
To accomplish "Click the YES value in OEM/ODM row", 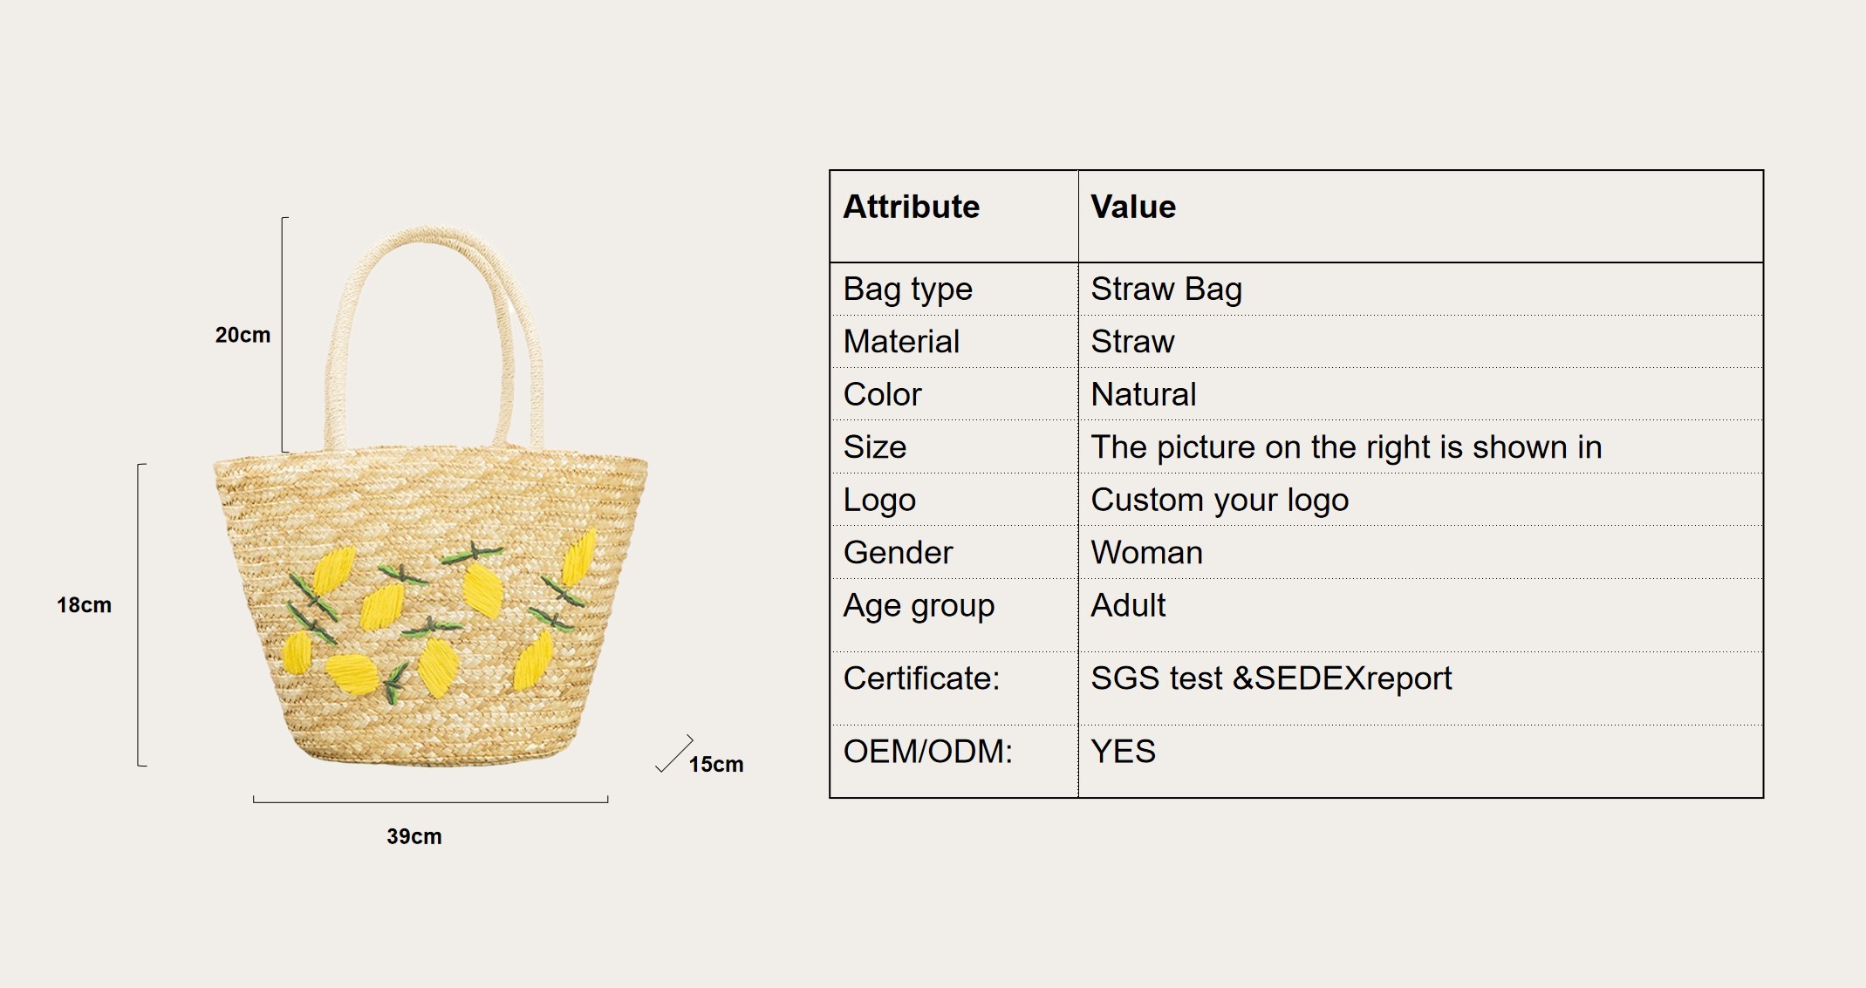I will tap(1124, 752).
